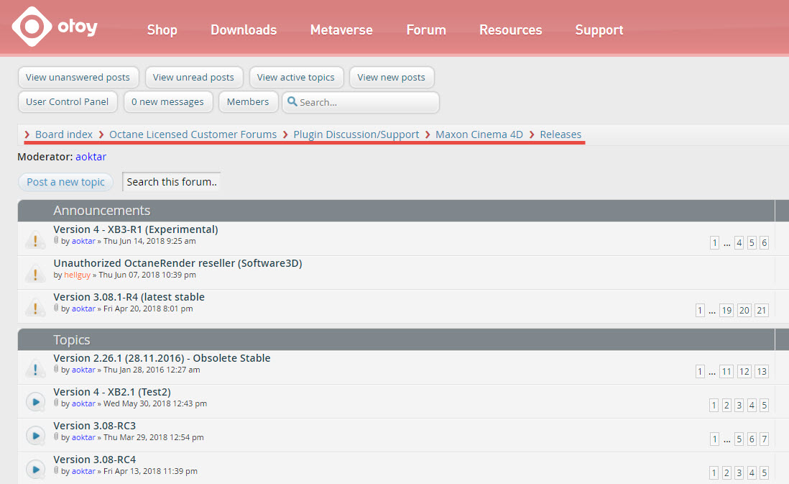
Task: Open Maxon Cinema 4D breadcrumb
Action: [x=479, y=134]
